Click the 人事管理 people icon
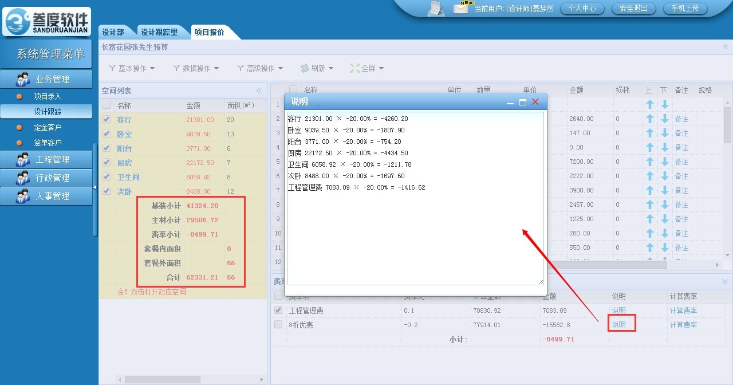The height and width of the screenshot is (385, 733). (x=23, y=196)
